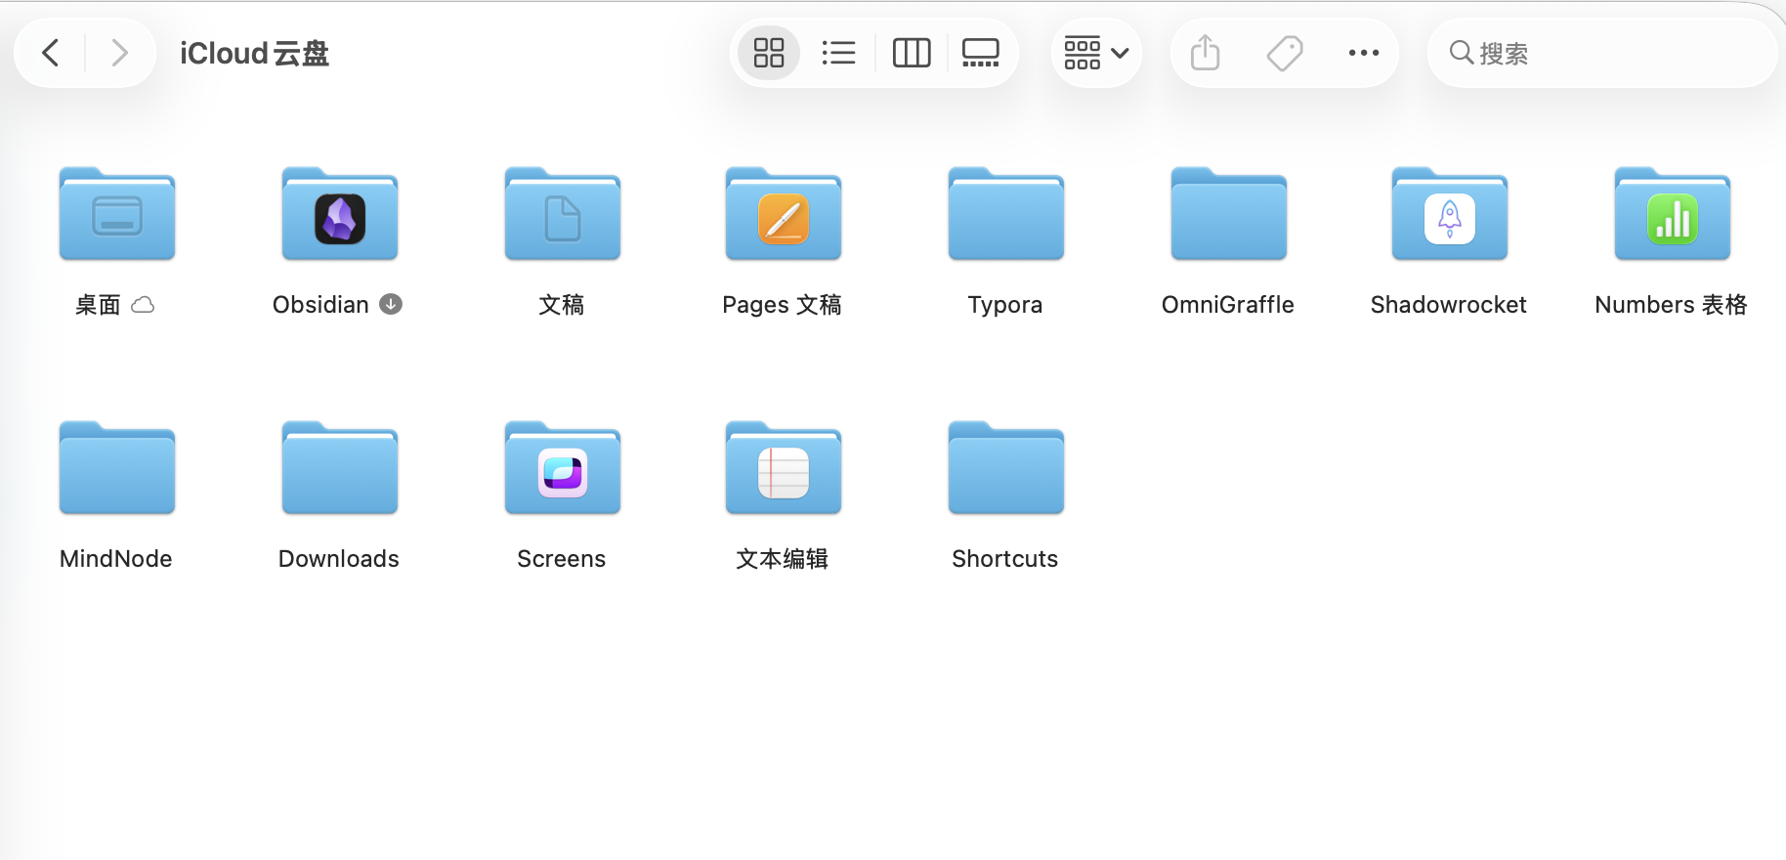The width and height of the screenshot is (1786, 860).
Task: Focus the 搜索 search field
Action: pos(1602,53)
